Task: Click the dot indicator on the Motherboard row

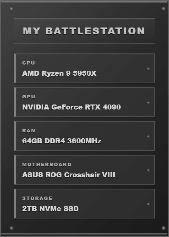Action: 148,170
